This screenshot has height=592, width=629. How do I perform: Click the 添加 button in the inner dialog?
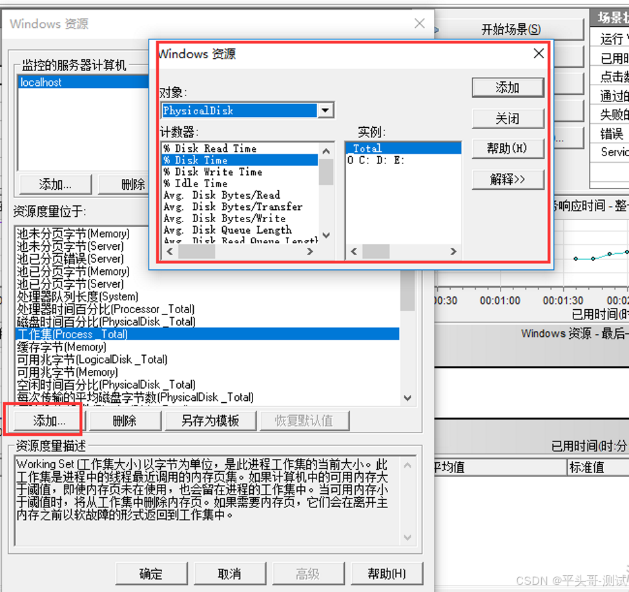tap(508, 88)
